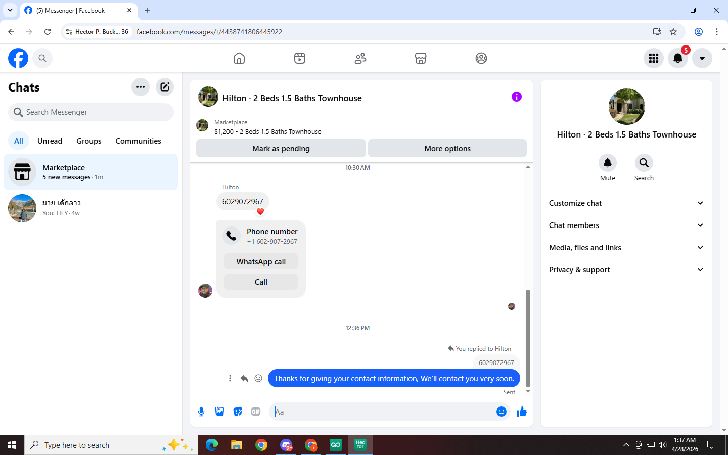Click Mark as pending button

pyautogui.click(x=281, y=149)
